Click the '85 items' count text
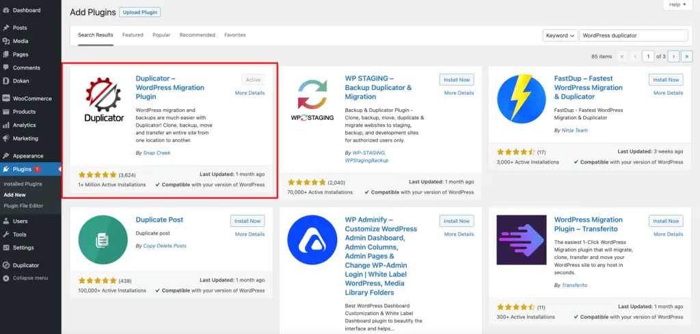 pyautogui.click(x=602, y=57)
